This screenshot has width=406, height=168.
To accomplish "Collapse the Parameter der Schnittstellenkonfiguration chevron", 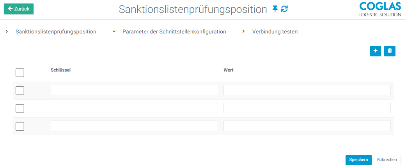I will (114, 31).
